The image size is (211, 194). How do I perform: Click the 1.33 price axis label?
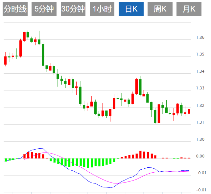200,88
